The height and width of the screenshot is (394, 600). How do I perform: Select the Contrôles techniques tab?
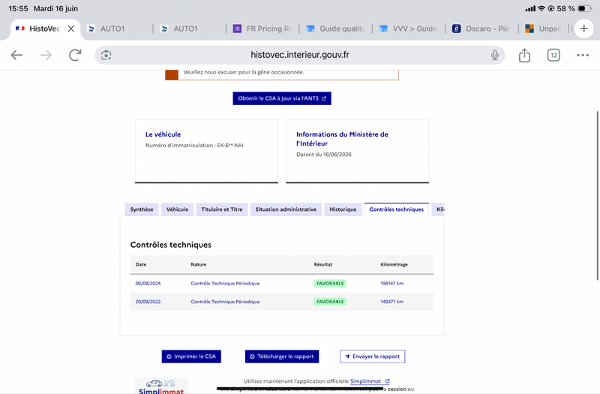point(397,209)
